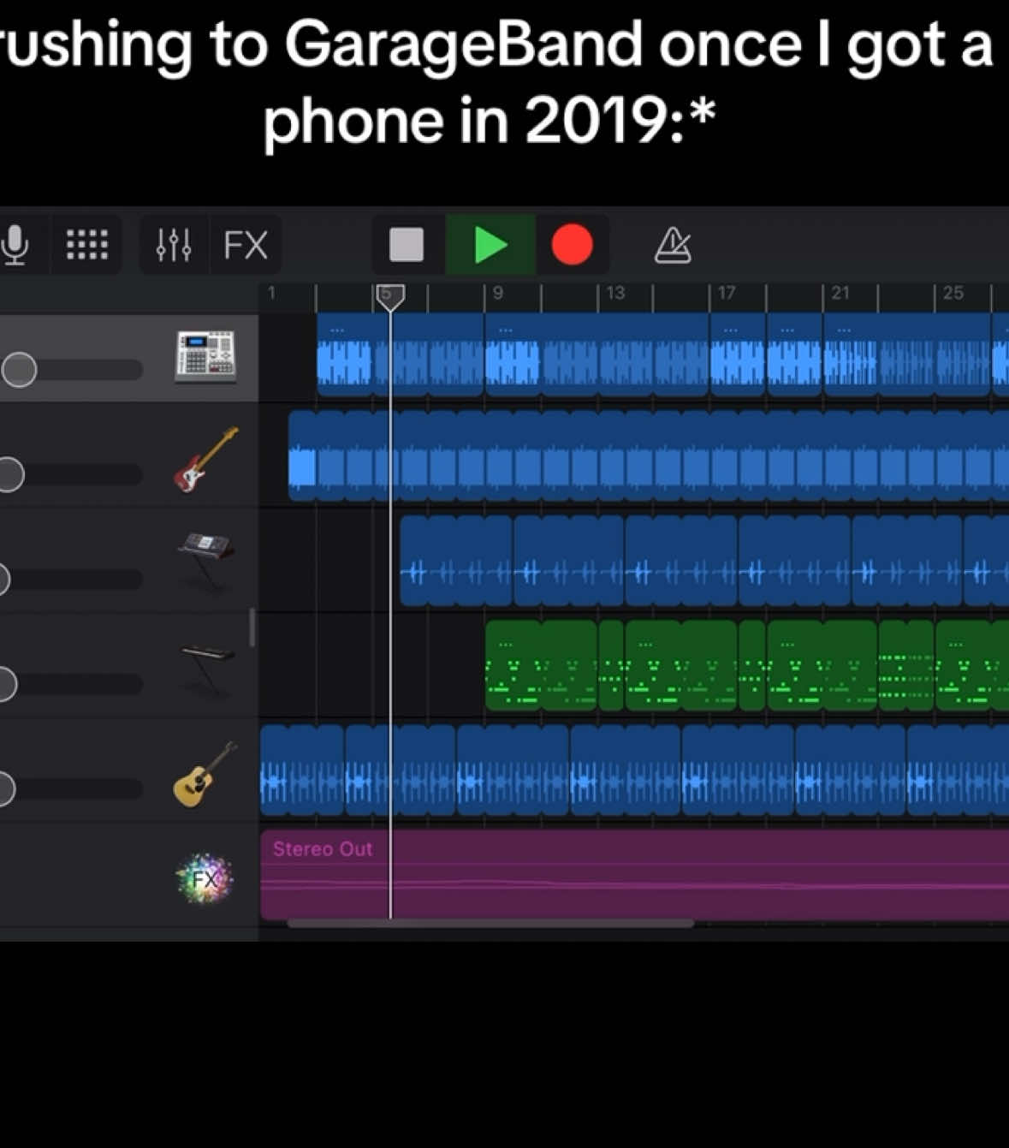Select the first acoustic guitar audio region
Screen dimensions: 1009x1148
(302, 770)
